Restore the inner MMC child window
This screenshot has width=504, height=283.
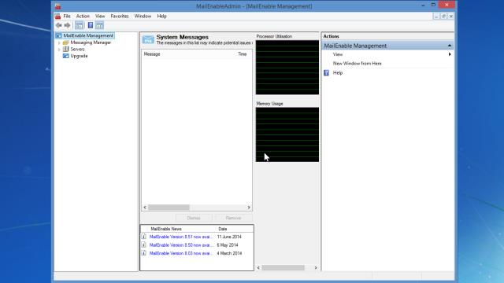coord(443,16)
